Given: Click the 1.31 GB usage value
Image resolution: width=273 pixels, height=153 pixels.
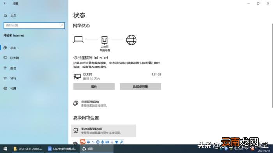Looking at the screenshot, I should tap(156, 75).
